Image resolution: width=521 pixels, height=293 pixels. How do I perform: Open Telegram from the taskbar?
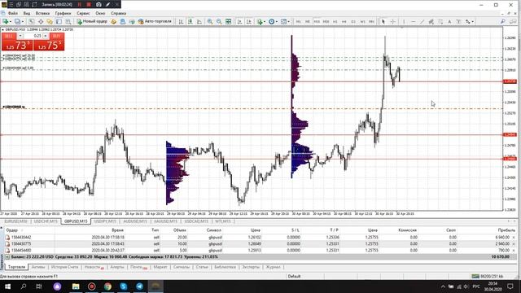coord(139,286)
